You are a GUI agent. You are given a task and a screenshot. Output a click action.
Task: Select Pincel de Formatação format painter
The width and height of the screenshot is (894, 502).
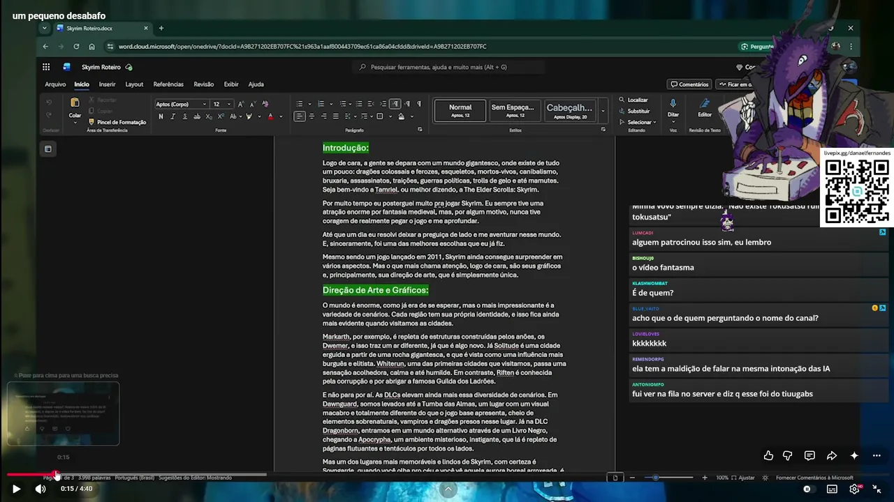pyautogui.click(x=117, y=122)
